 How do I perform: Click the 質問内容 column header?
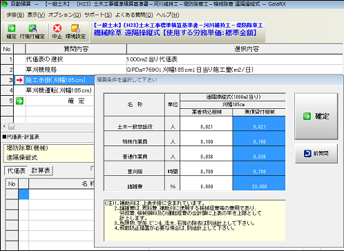76,49
